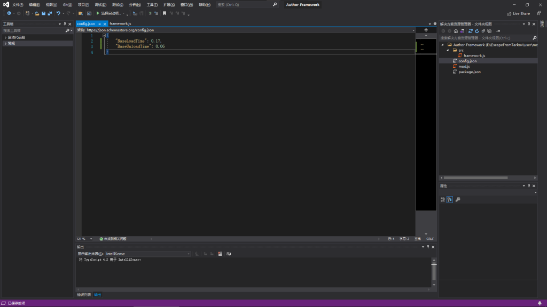Click the Solution Explorer horizontal scrollbar
Viewport: 547px width, 307px height.
click(x=475, y=178)
